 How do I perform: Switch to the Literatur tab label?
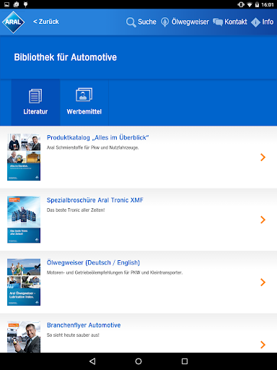(35, 111)
